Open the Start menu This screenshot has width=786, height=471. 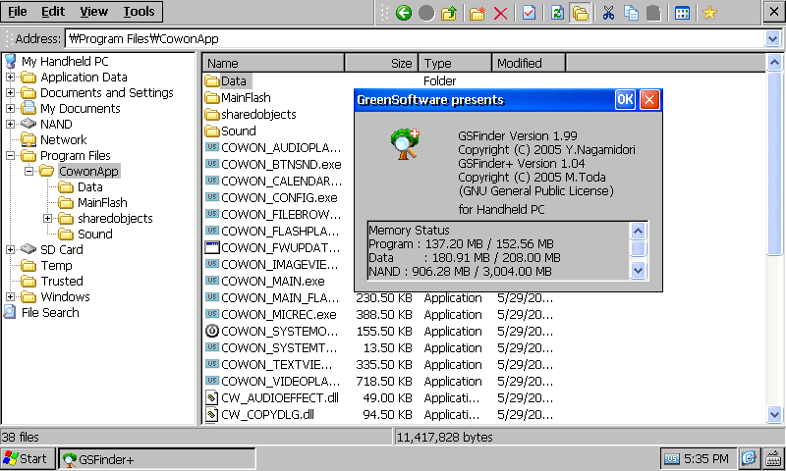pyautogui.click(x=28, y=458)
